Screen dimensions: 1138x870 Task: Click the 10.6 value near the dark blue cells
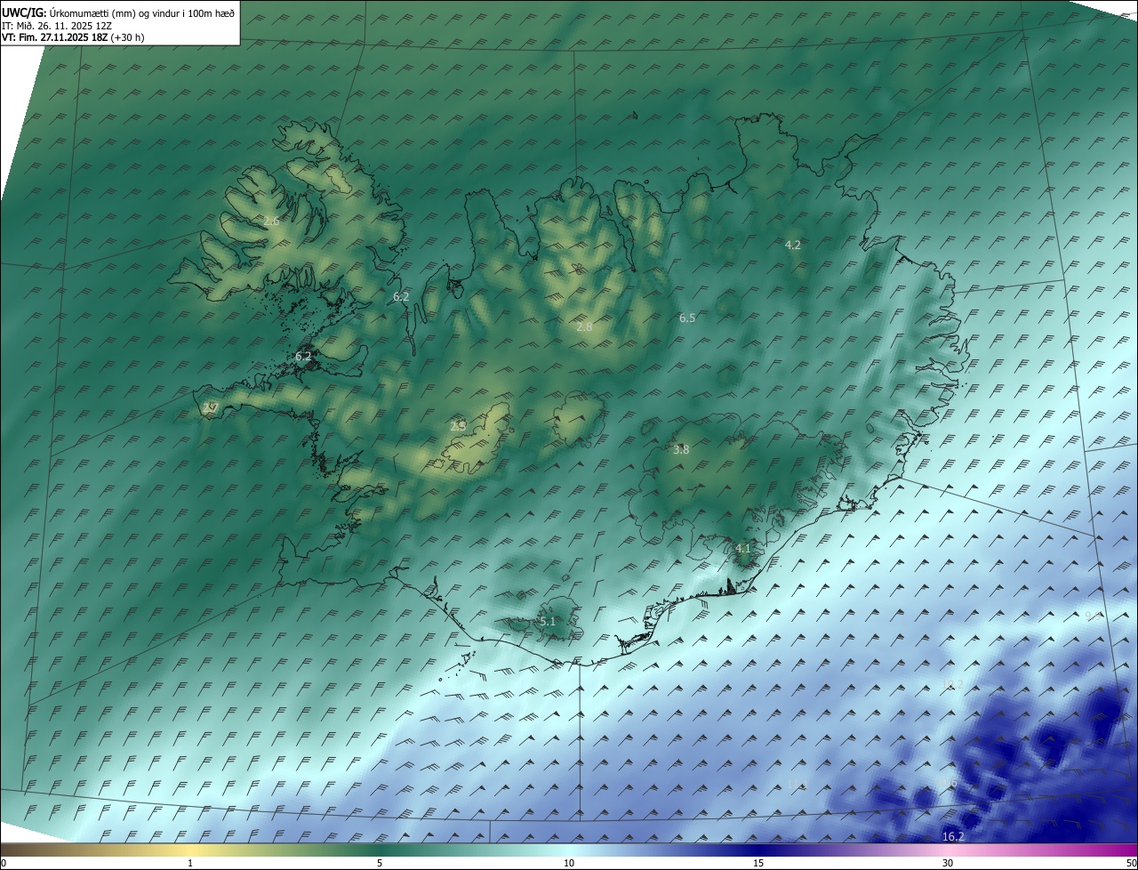(948, 783)
